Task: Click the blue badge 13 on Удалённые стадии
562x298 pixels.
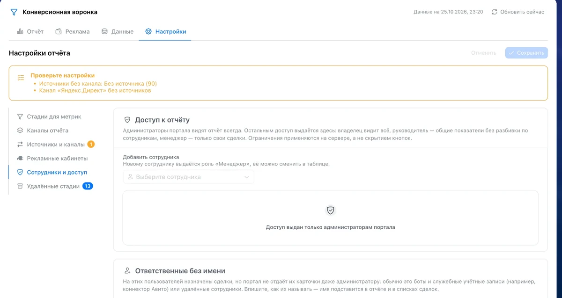Action: pos(88,186)
